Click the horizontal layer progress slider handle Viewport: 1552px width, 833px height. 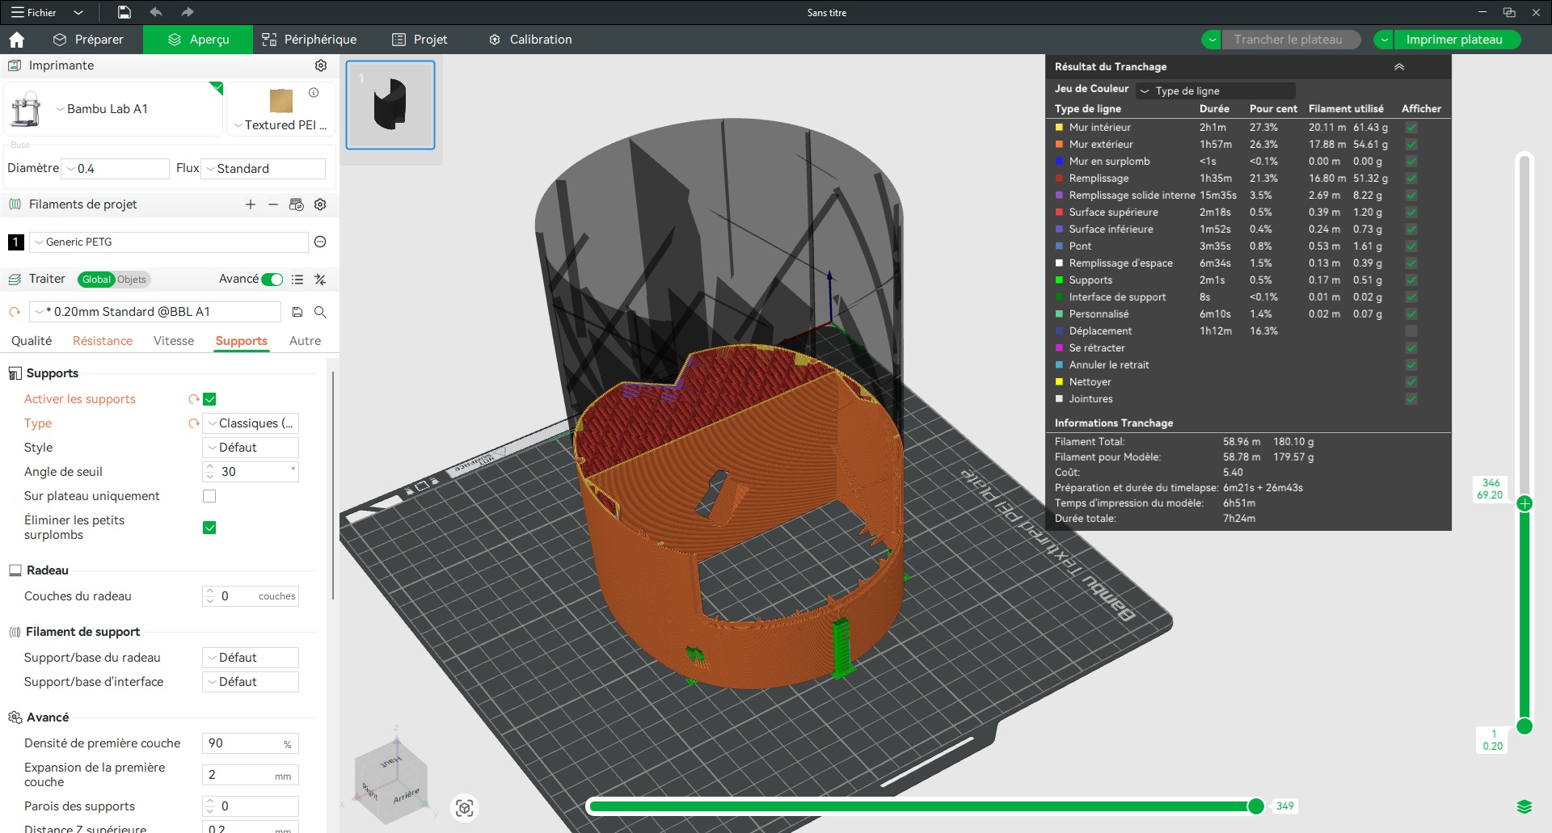pyautogui.click(x=1255, y=806)
